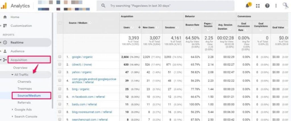This screenshot has width=291, height=121.
Task: Open the Channels report
Action: click(24, 82)
